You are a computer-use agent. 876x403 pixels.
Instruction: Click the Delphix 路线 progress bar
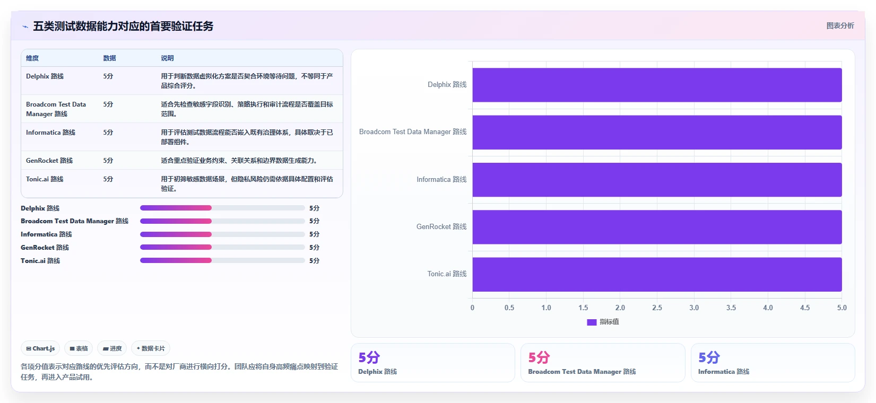(222, 208)
